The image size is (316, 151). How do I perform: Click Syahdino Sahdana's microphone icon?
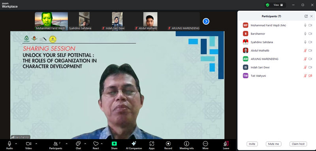(x=305, y=42)
